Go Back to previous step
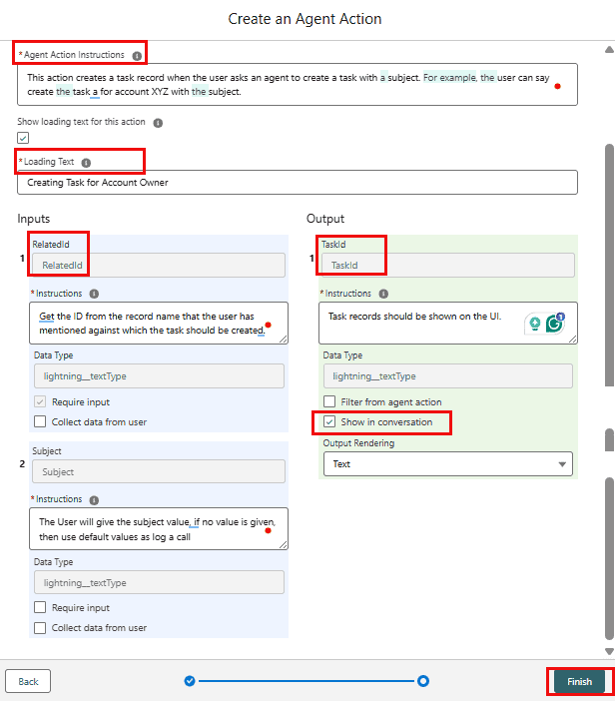615x701 pixels. 28,681
